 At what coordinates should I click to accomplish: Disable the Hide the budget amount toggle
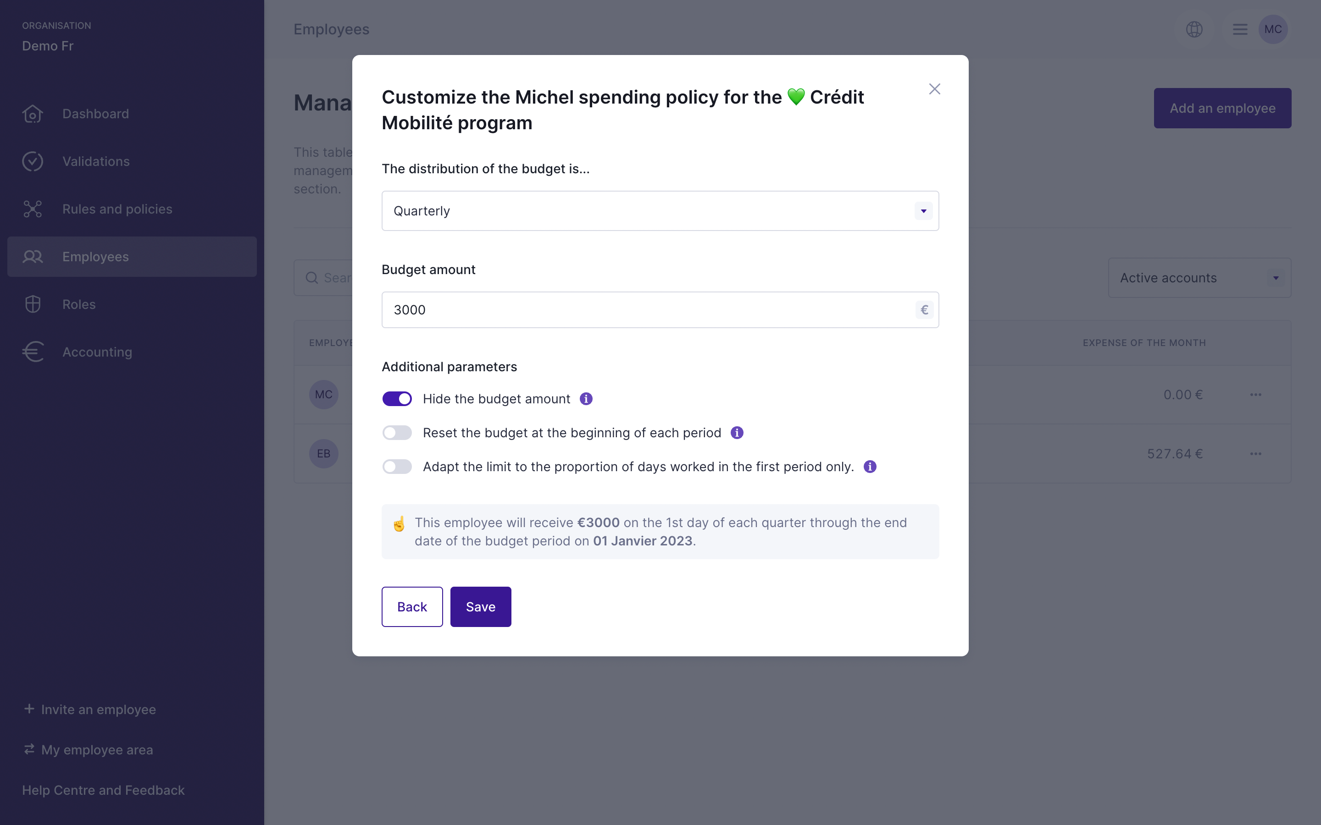tap(397, 399)
